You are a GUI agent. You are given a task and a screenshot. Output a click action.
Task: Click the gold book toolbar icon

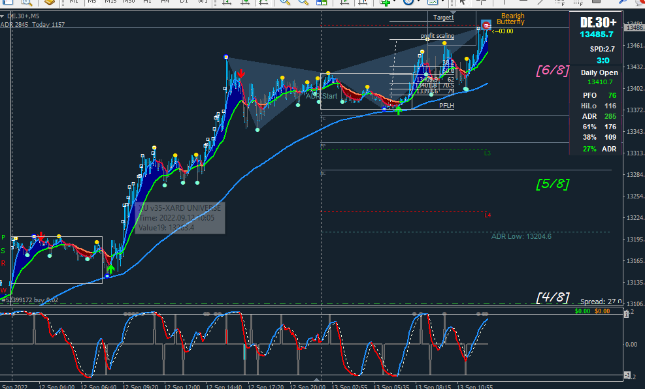pyautogui.click(x=50, y=2)
